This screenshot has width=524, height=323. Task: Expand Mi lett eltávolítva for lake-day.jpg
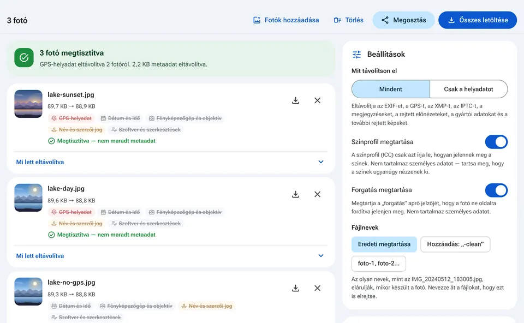click(171, 256)
